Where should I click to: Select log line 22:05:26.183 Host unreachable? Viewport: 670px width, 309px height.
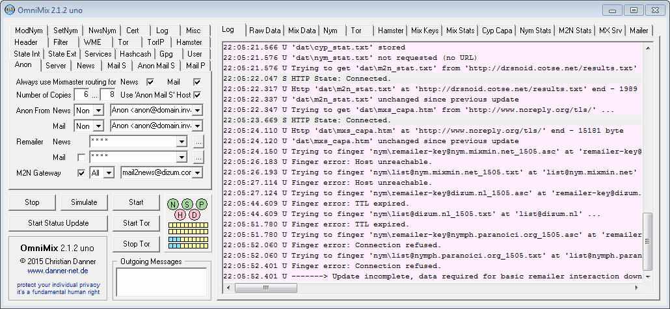[433, 162]
